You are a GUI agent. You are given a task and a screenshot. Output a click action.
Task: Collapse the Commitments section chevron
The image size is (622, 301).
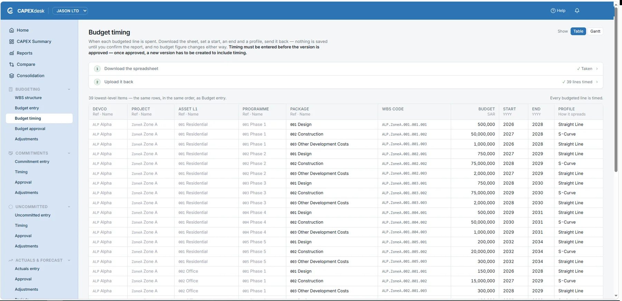coord(69,153)
